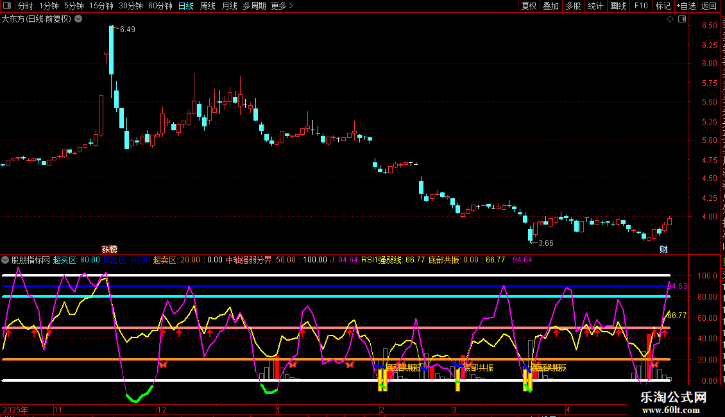Click the 涨停 limit-up marker label
Screen dimensions: 725x417
pyautogui.click(x=110, y=249)
